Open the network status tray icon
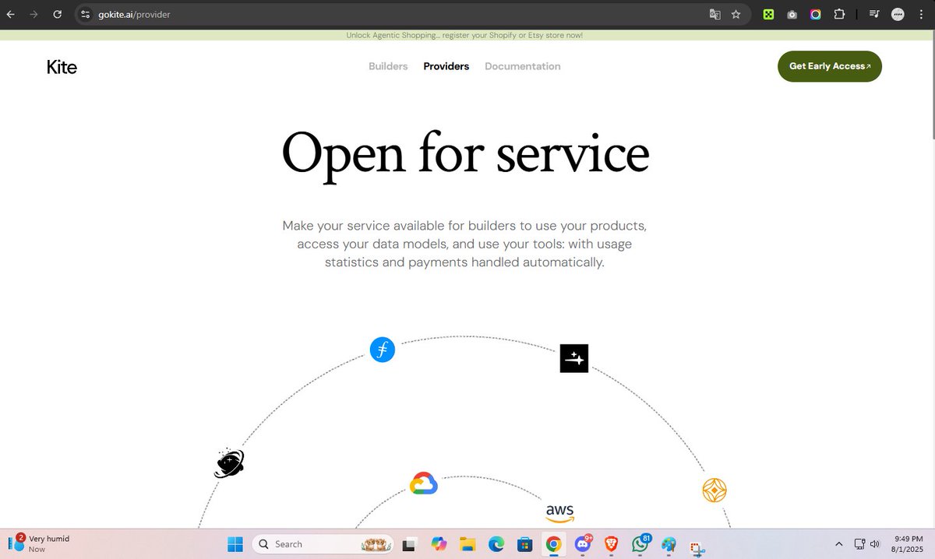Image resolution: width=935 pixels, height=559 pixels. pos(859,544)
